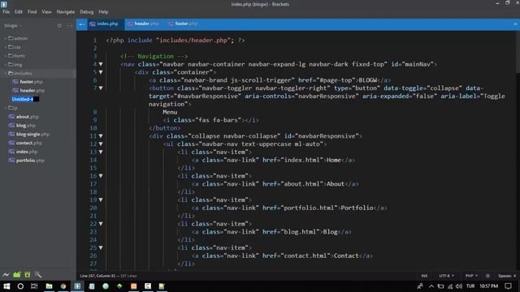Open the Debug menu
Viewport: 520px width, 292px height.
tap(87, 11)
